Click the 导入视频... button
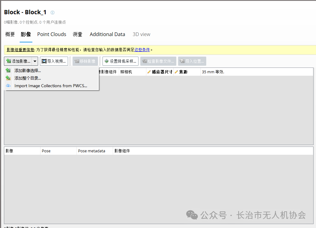The height and width of the screenshot is (228, 316). pos(54,61)
